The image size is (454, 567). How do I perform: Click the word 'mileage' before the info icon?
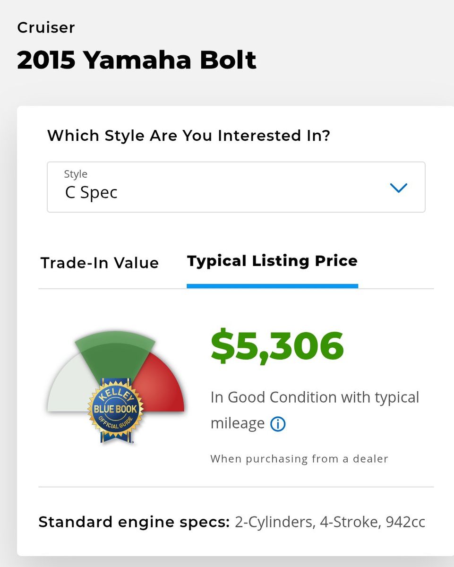237,423
